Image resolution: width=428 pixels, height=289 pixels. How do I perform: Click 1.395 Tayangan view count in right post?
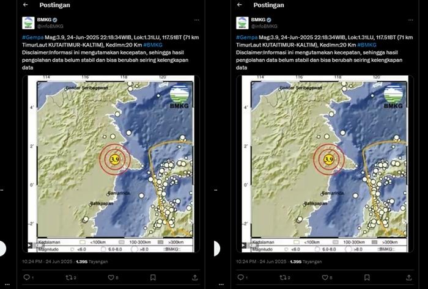tap(306, 262)
